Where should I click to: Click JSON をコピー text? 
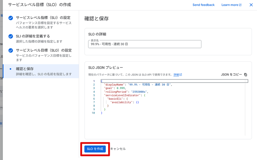(x=231, y=75)
